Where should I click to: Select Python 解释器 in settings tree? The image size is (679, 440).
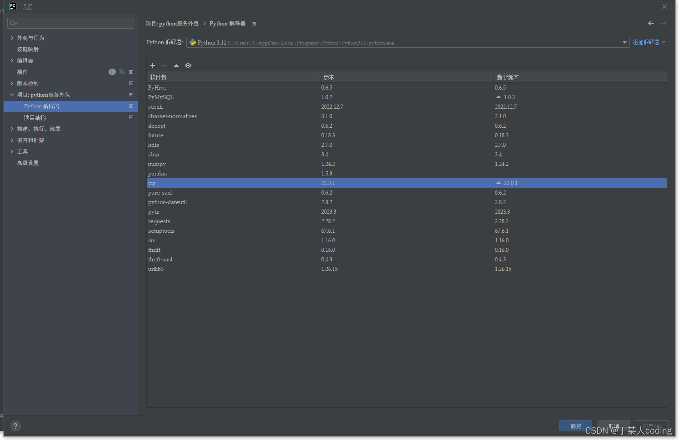pos(70,106)
